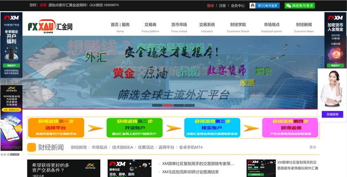Click green 即刻开户 button in left XM ad
Screen dimensions: 347x177
tap(12, 66)
